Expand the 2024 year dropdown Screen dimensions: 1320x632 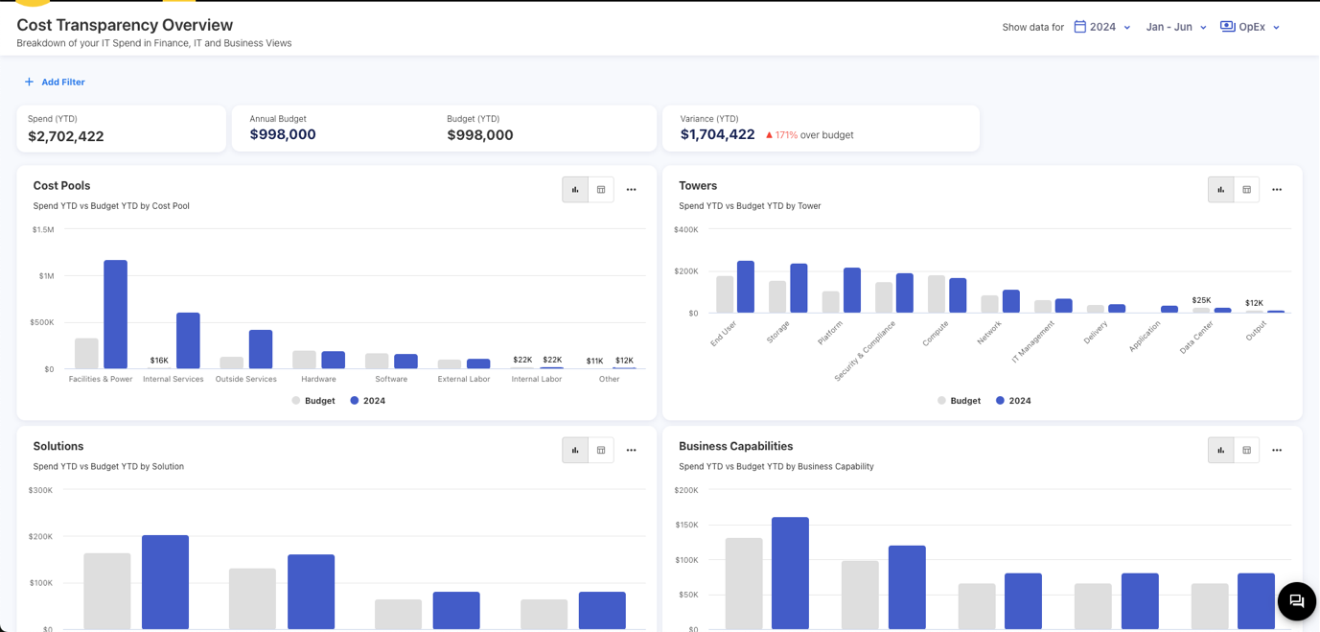[1102, 27]
